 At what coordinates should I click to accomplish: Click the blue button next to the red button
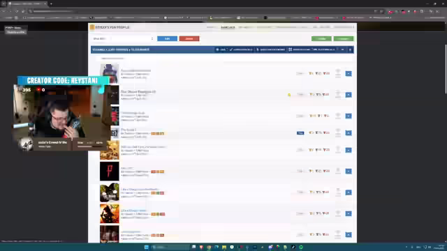coord(167,39)
